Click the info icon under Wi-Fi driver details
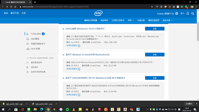The height and width of the screenshot is (112, 199). (79, 95)
